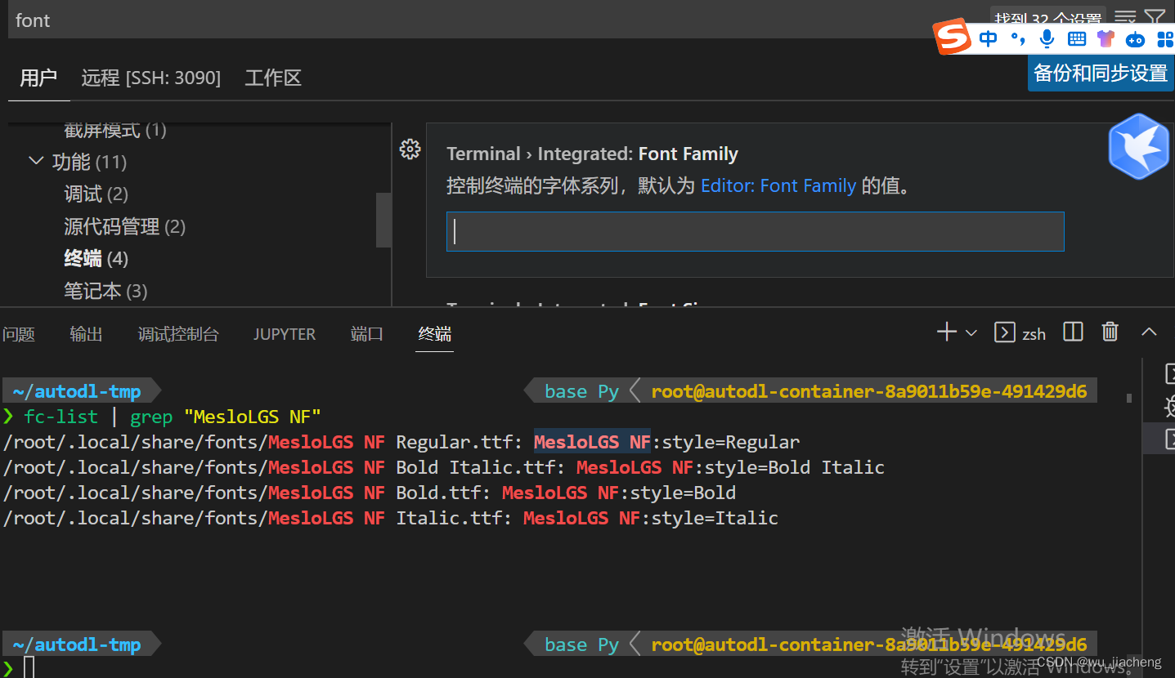The image size is (1175, 678).
Task: Click the 备份和同步设置 button
Action: tap(1100, 72)
